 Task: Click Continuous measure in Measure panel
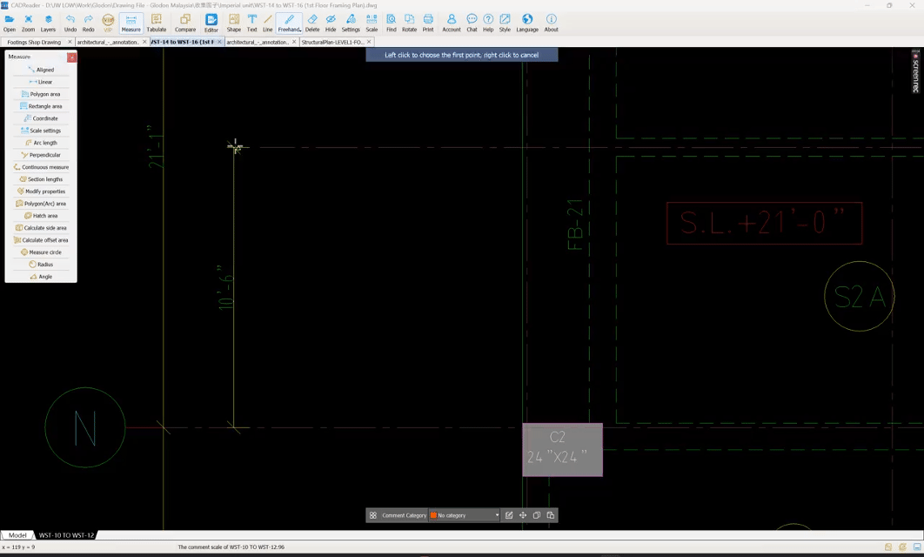[41, 167]
